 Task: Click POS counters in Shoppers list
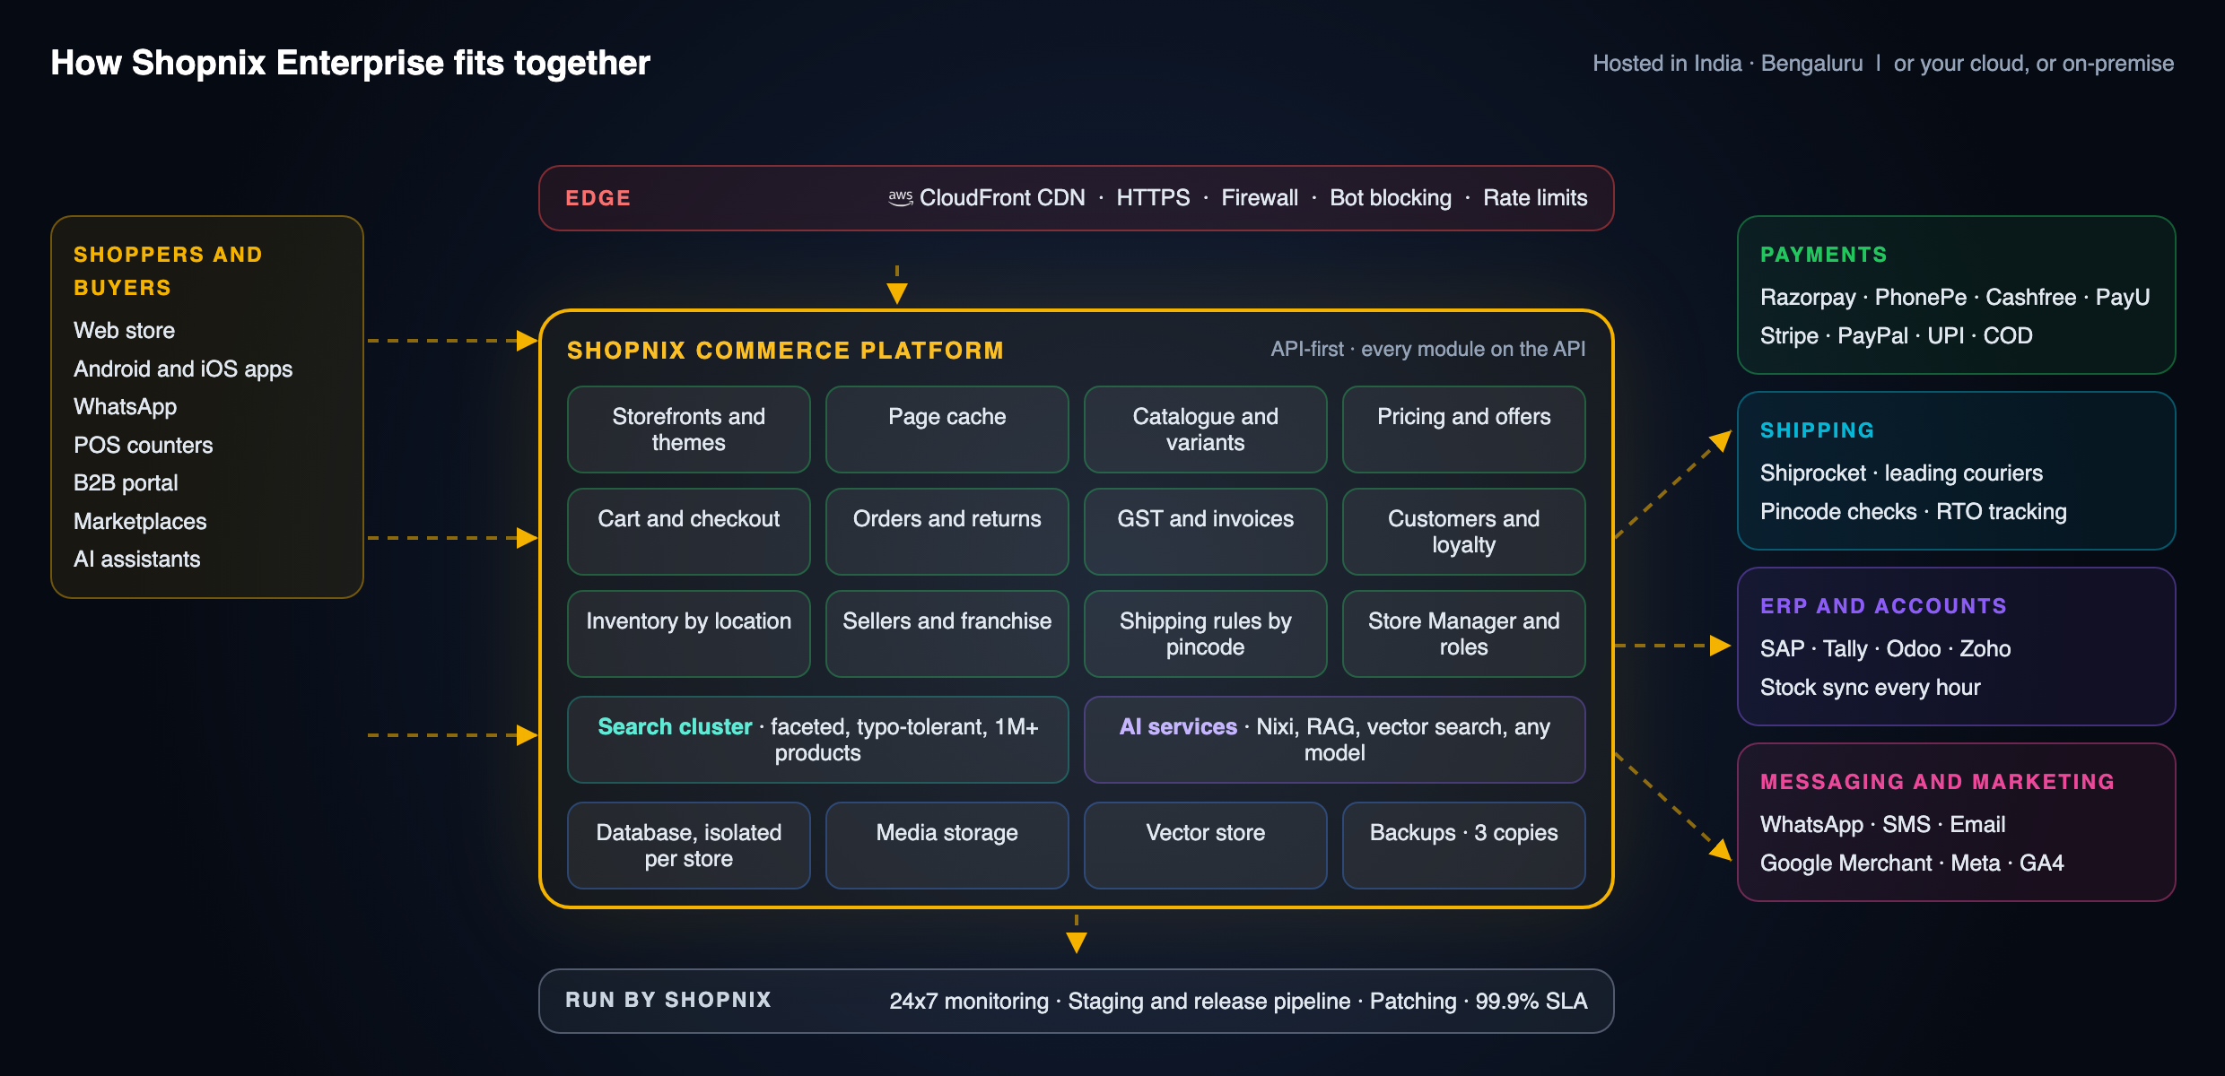click(x=144, y=446)
